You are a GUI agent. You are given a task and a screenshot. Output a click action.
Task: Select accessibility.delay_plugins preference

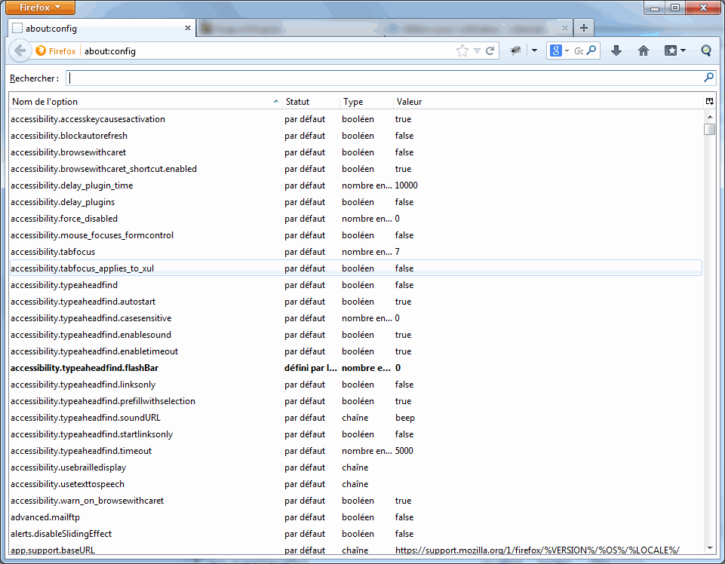355,202
